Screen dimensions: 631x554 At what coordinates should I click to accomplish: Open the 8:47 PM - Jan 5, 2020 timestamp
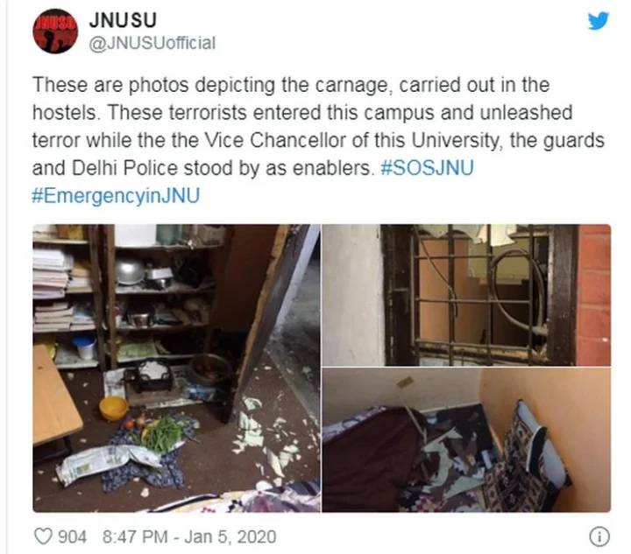189,536
